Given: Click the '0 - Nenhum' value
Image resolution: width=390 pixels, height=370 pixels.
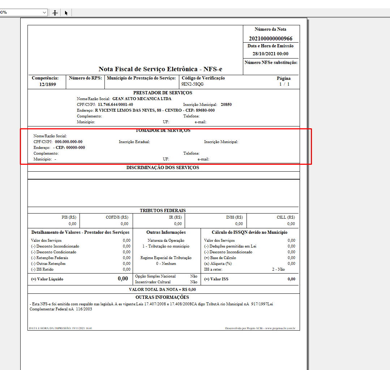Looking at the screenshot, I should pyautogui.click(x=166, y=263).
